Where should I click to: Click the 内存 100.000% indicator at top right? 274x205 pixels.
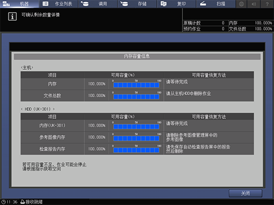click(251, 23)
